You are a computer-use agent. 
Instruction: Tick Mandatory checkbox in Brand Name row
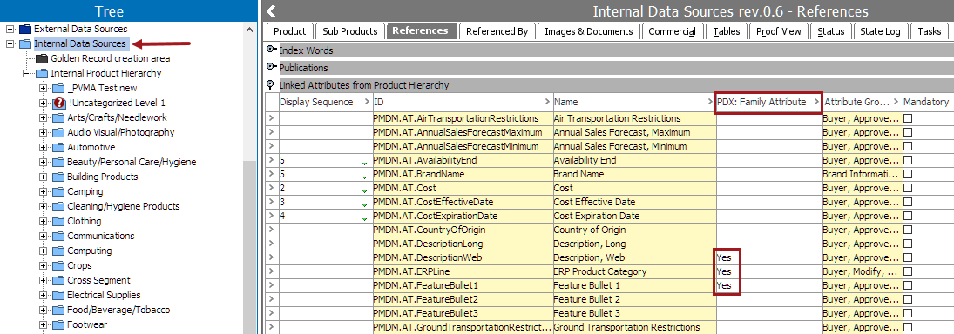(x=908, y=174)
